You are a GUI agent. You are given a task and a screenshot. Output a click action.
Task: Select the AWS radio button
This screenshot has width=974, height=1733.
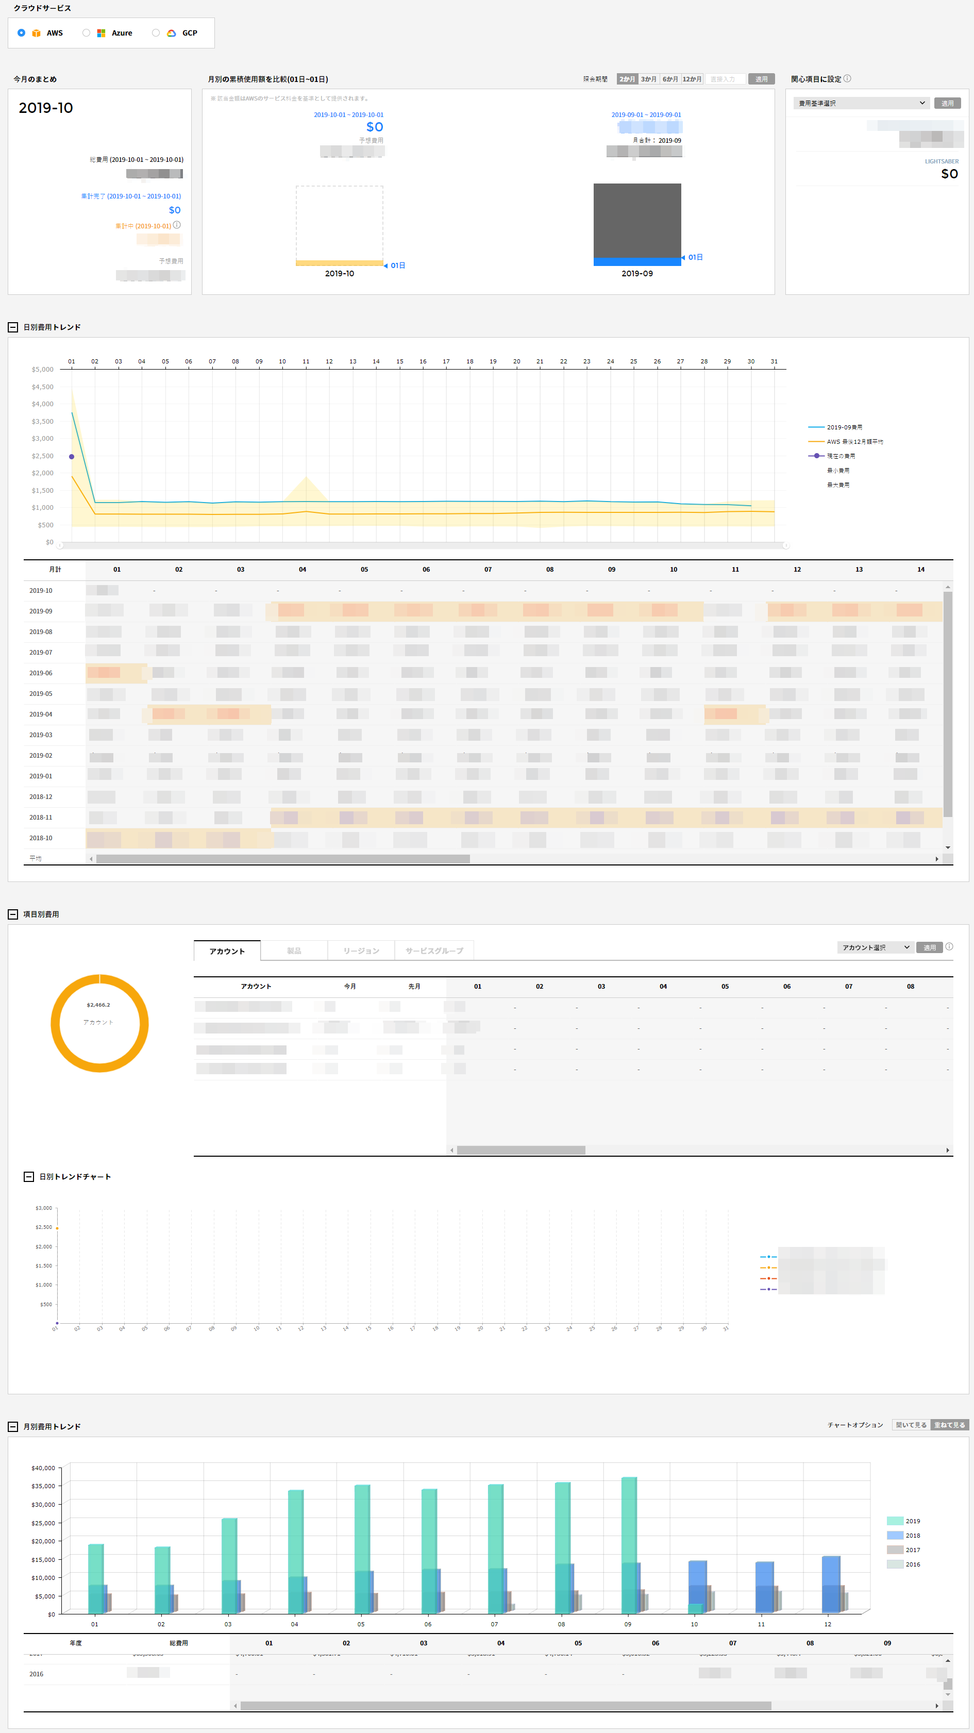22,33
